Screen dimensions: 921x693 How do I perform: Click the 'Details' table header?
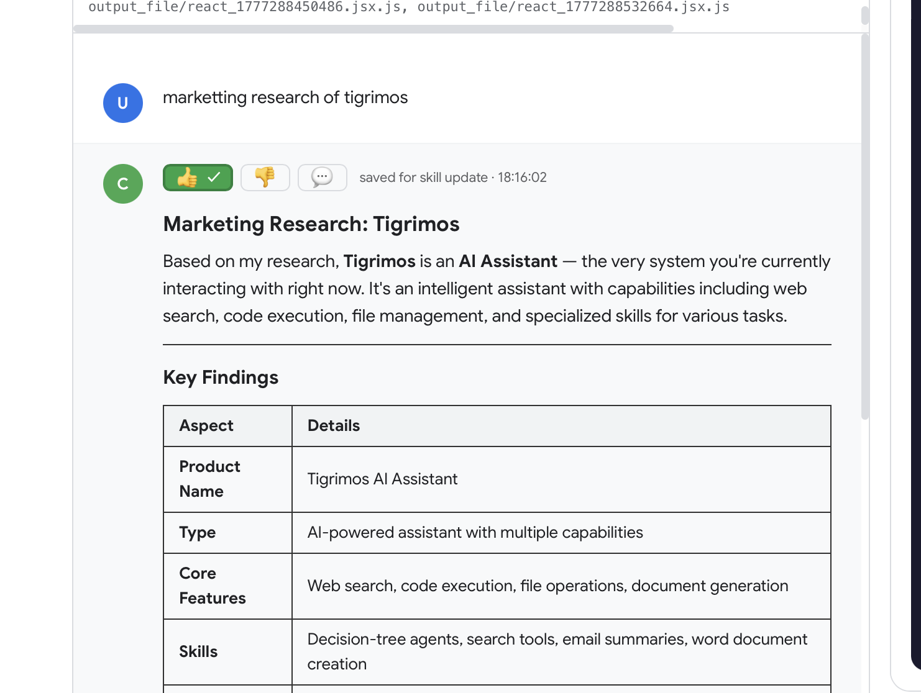pos(561,426)
